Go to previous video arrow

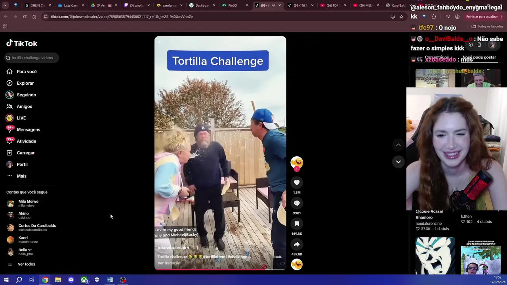click(398, 145)
